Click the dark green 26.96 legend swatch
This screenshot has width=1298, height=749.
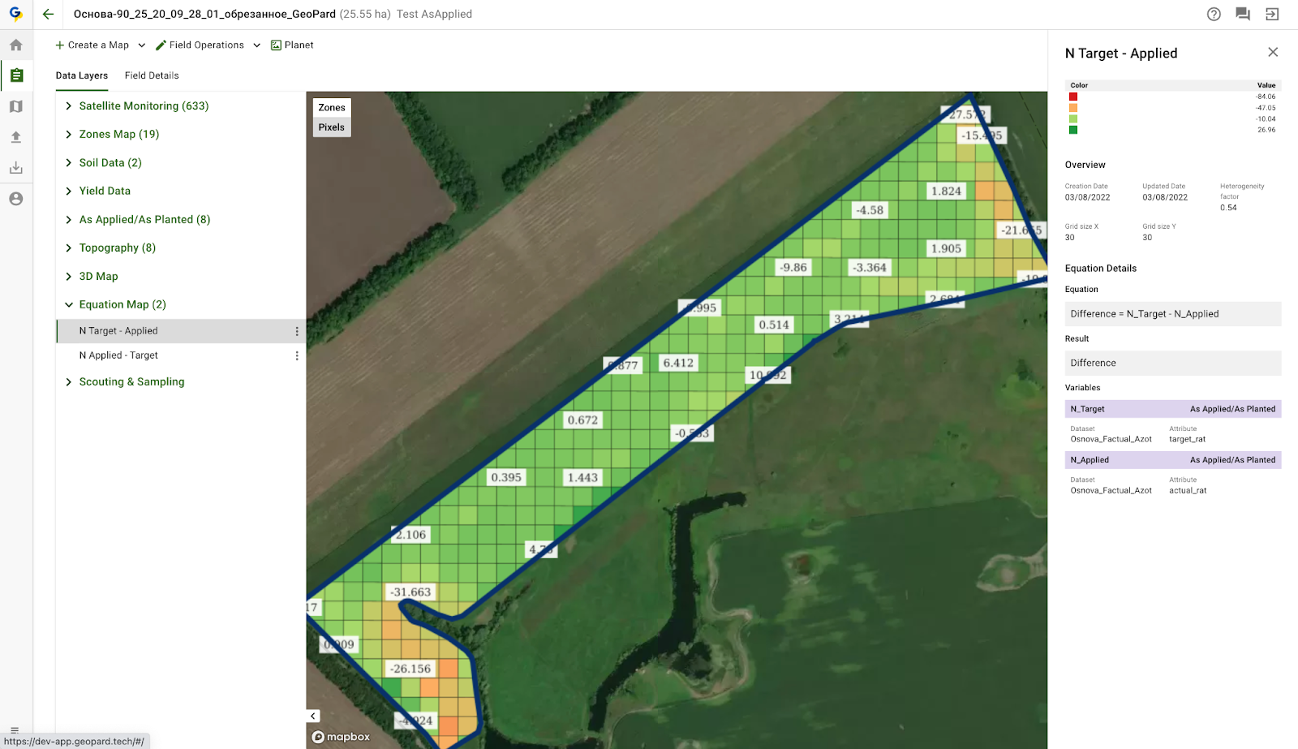click(x=1073, y=130)
